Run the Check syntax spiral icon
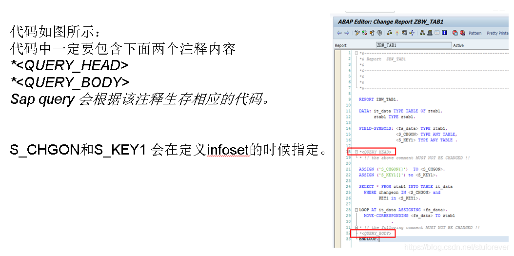Image resolution: width=514 pixels, height=256 pixels. tap(379, 33)
